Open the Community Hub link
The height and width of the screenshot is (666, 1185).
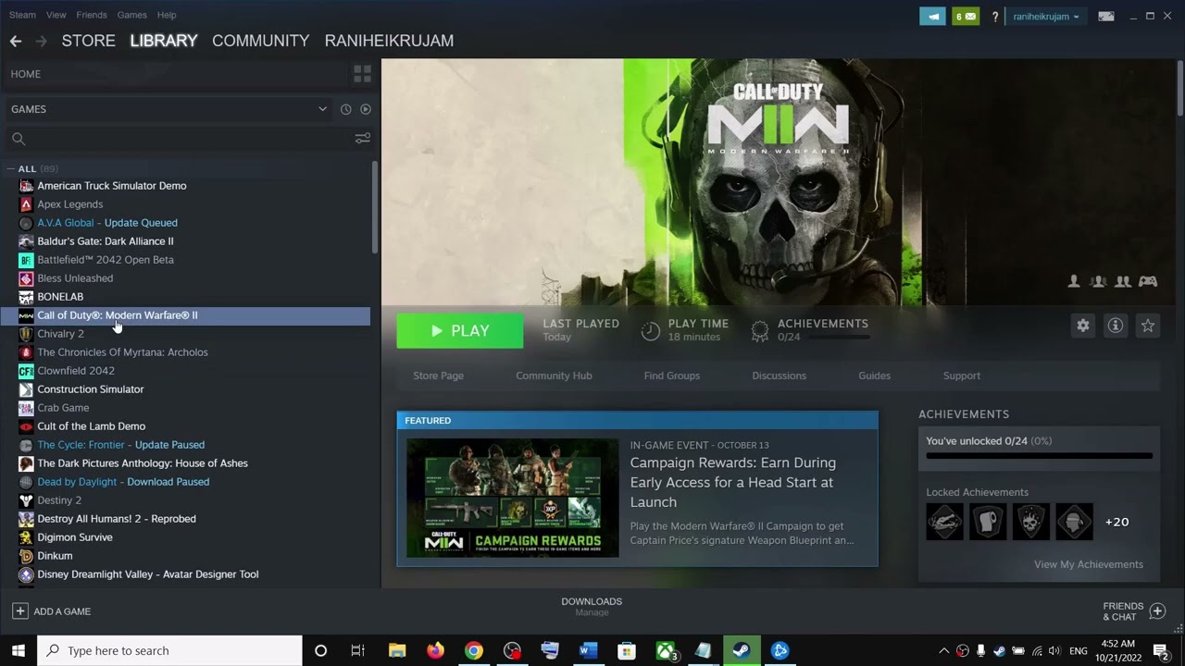pyautogui.click(x=554, y=376)
